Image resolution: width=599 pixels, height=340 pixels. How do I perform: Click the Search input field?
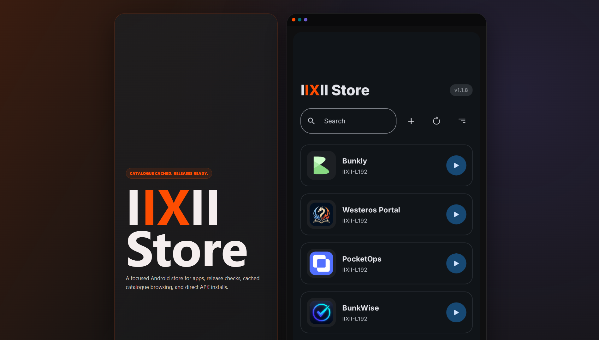click(348, 121)
